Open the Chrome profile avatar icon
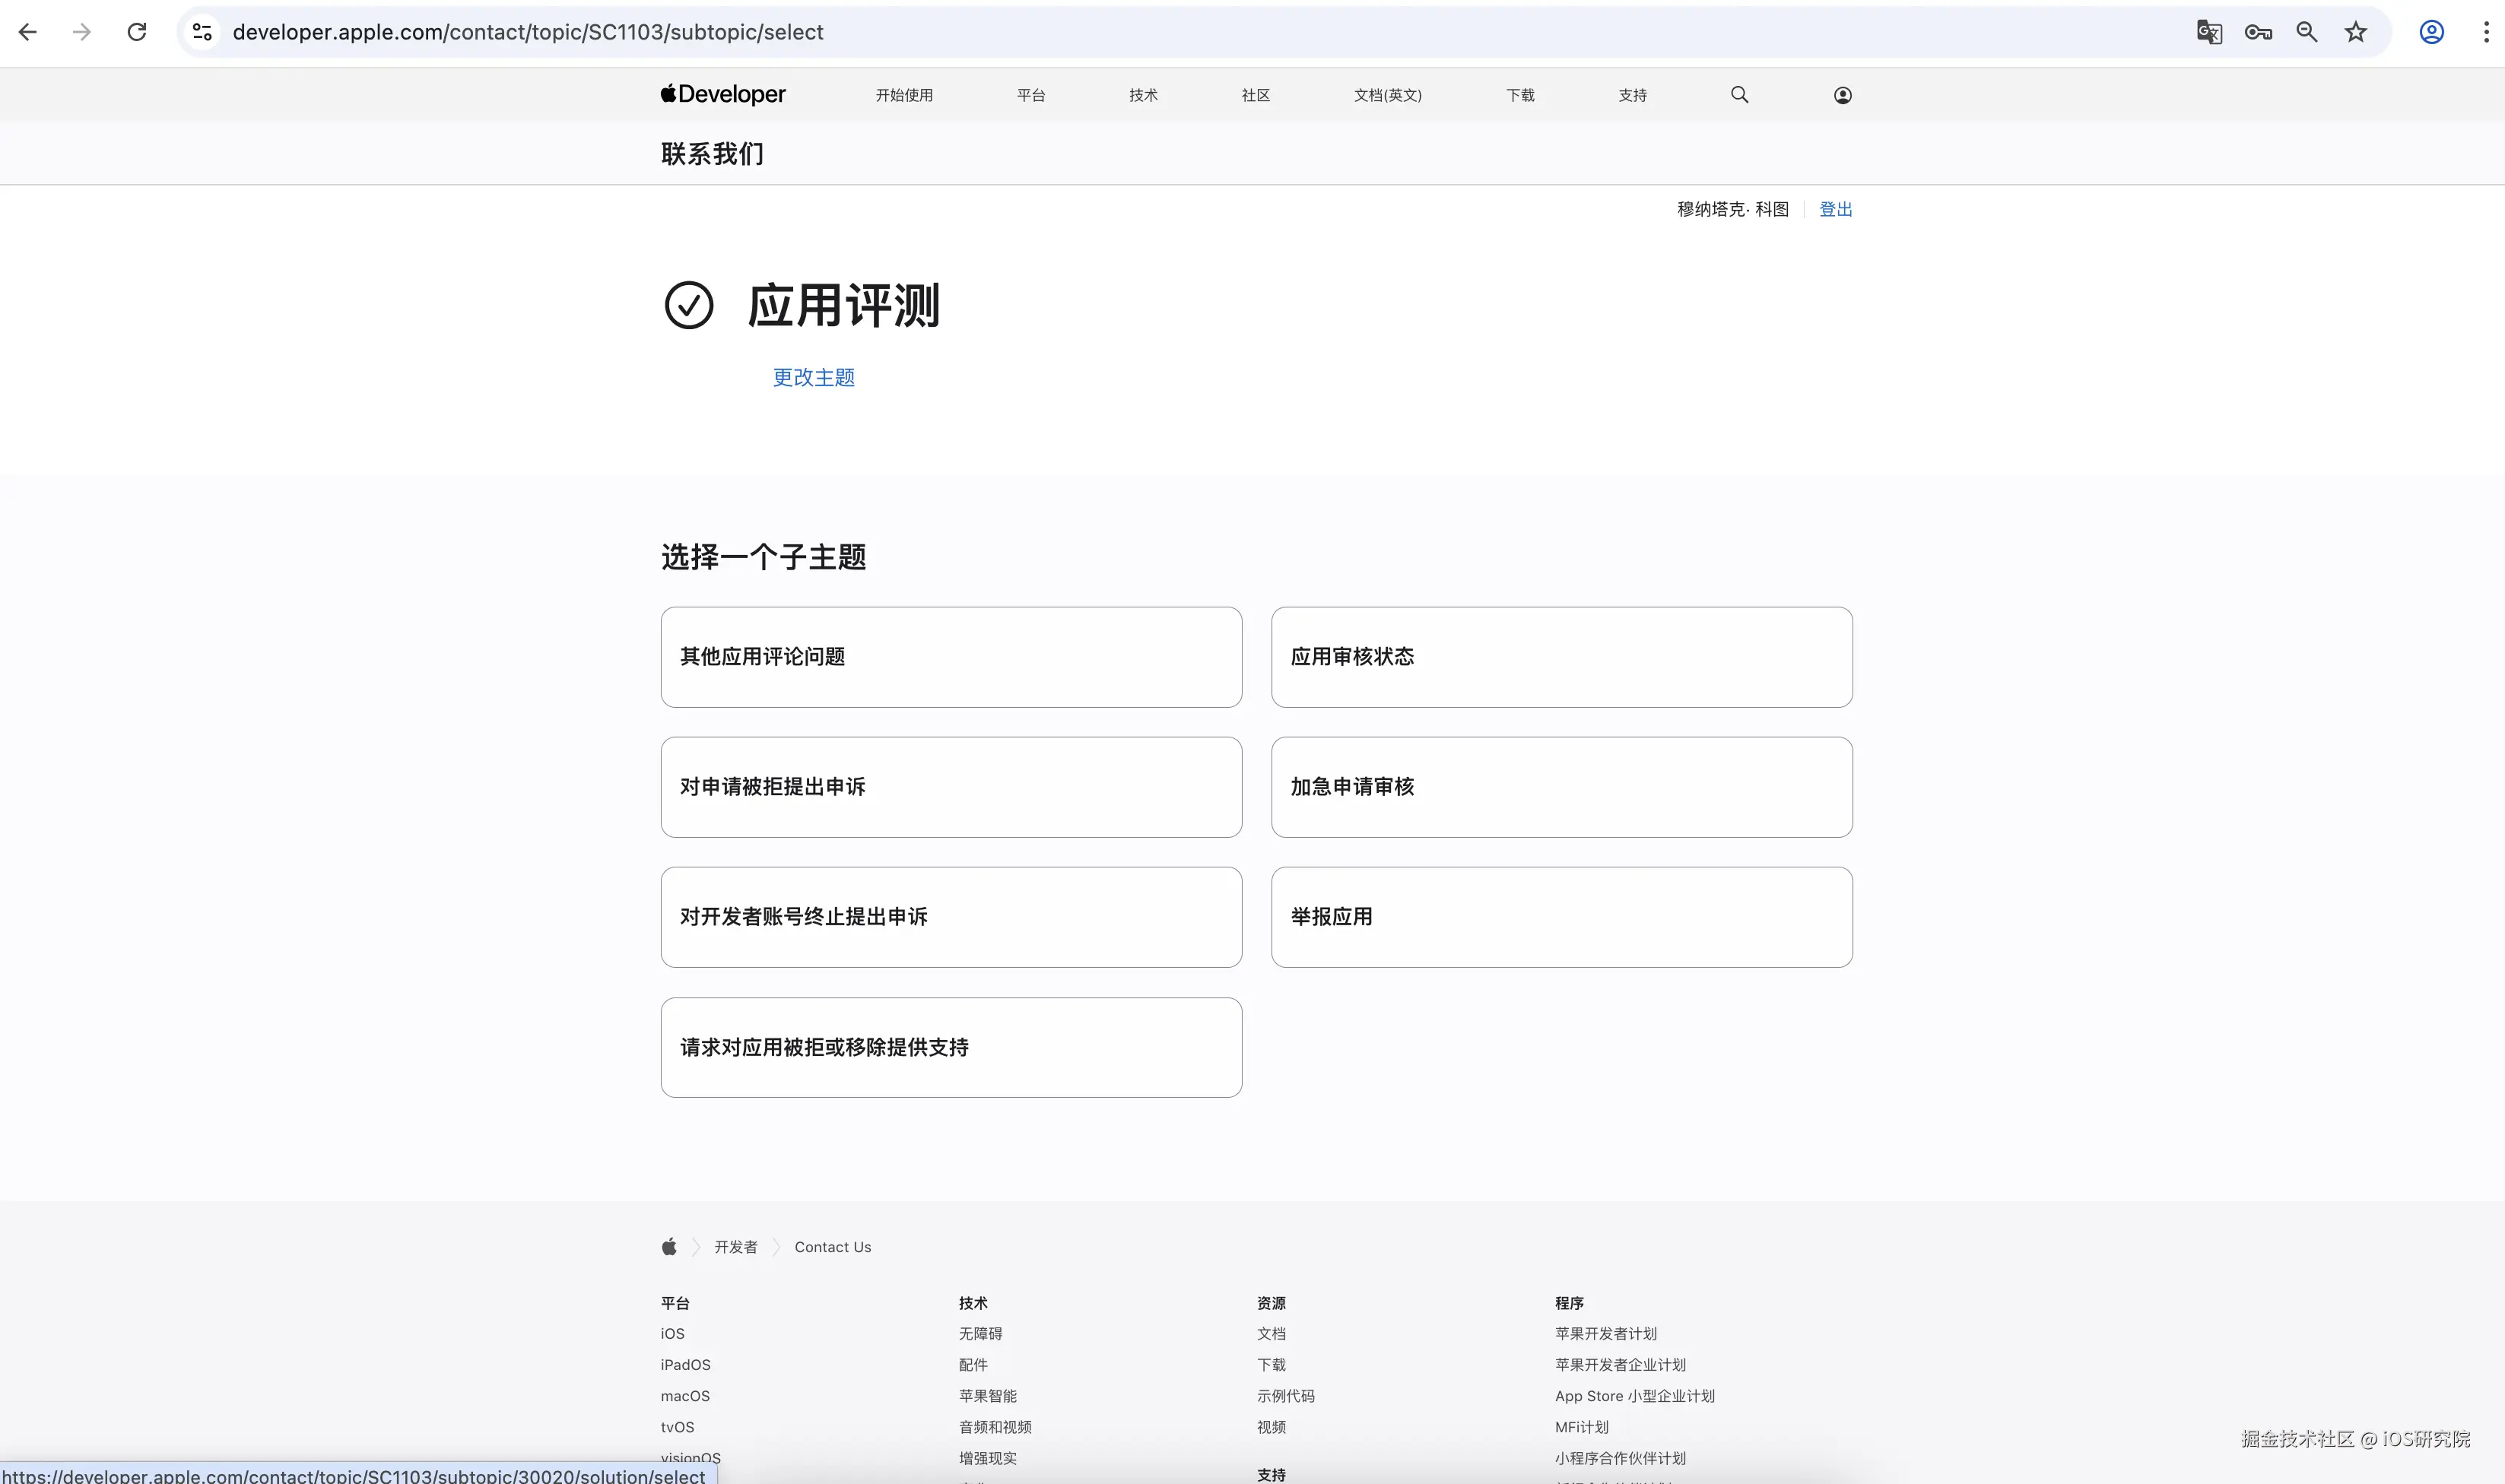 2432,32
